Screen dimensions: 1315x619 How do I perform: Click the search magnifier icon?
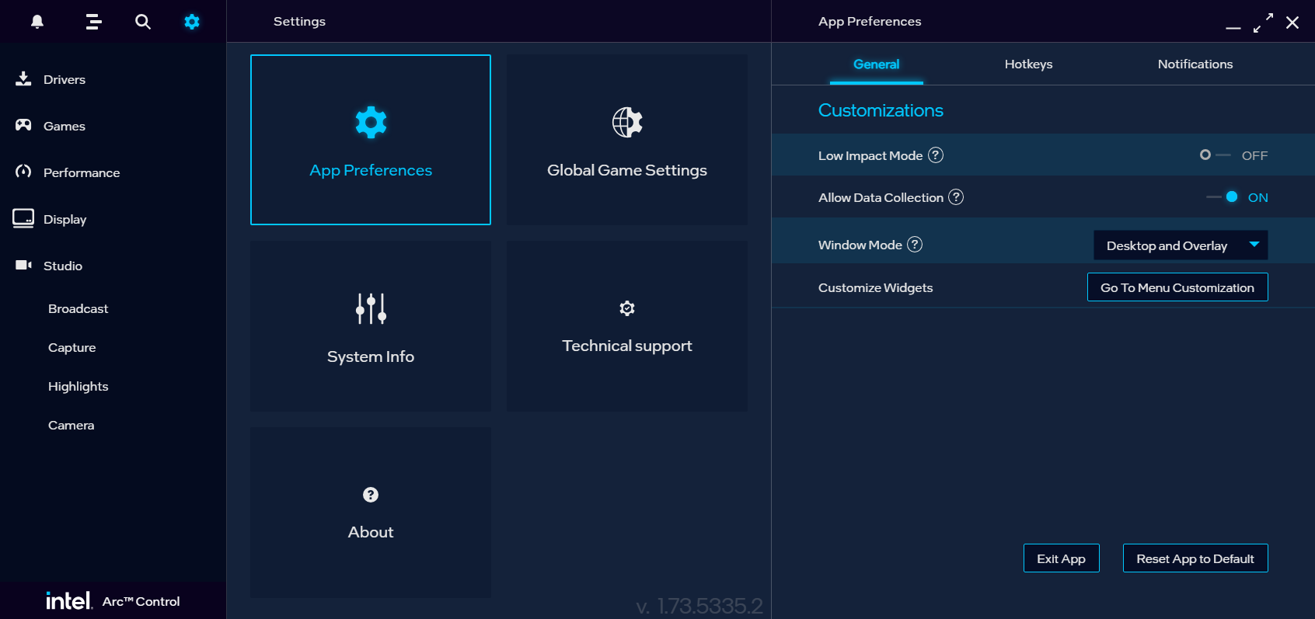click(x=143, y=22)
